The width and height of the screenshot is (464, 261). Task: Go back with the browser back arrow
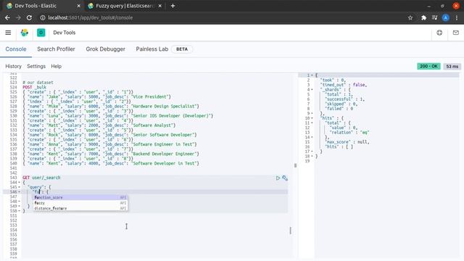click(7, 17)
